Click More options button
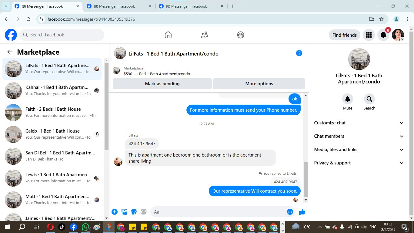The width and height of the screenshot is (414, 233). 259,84
